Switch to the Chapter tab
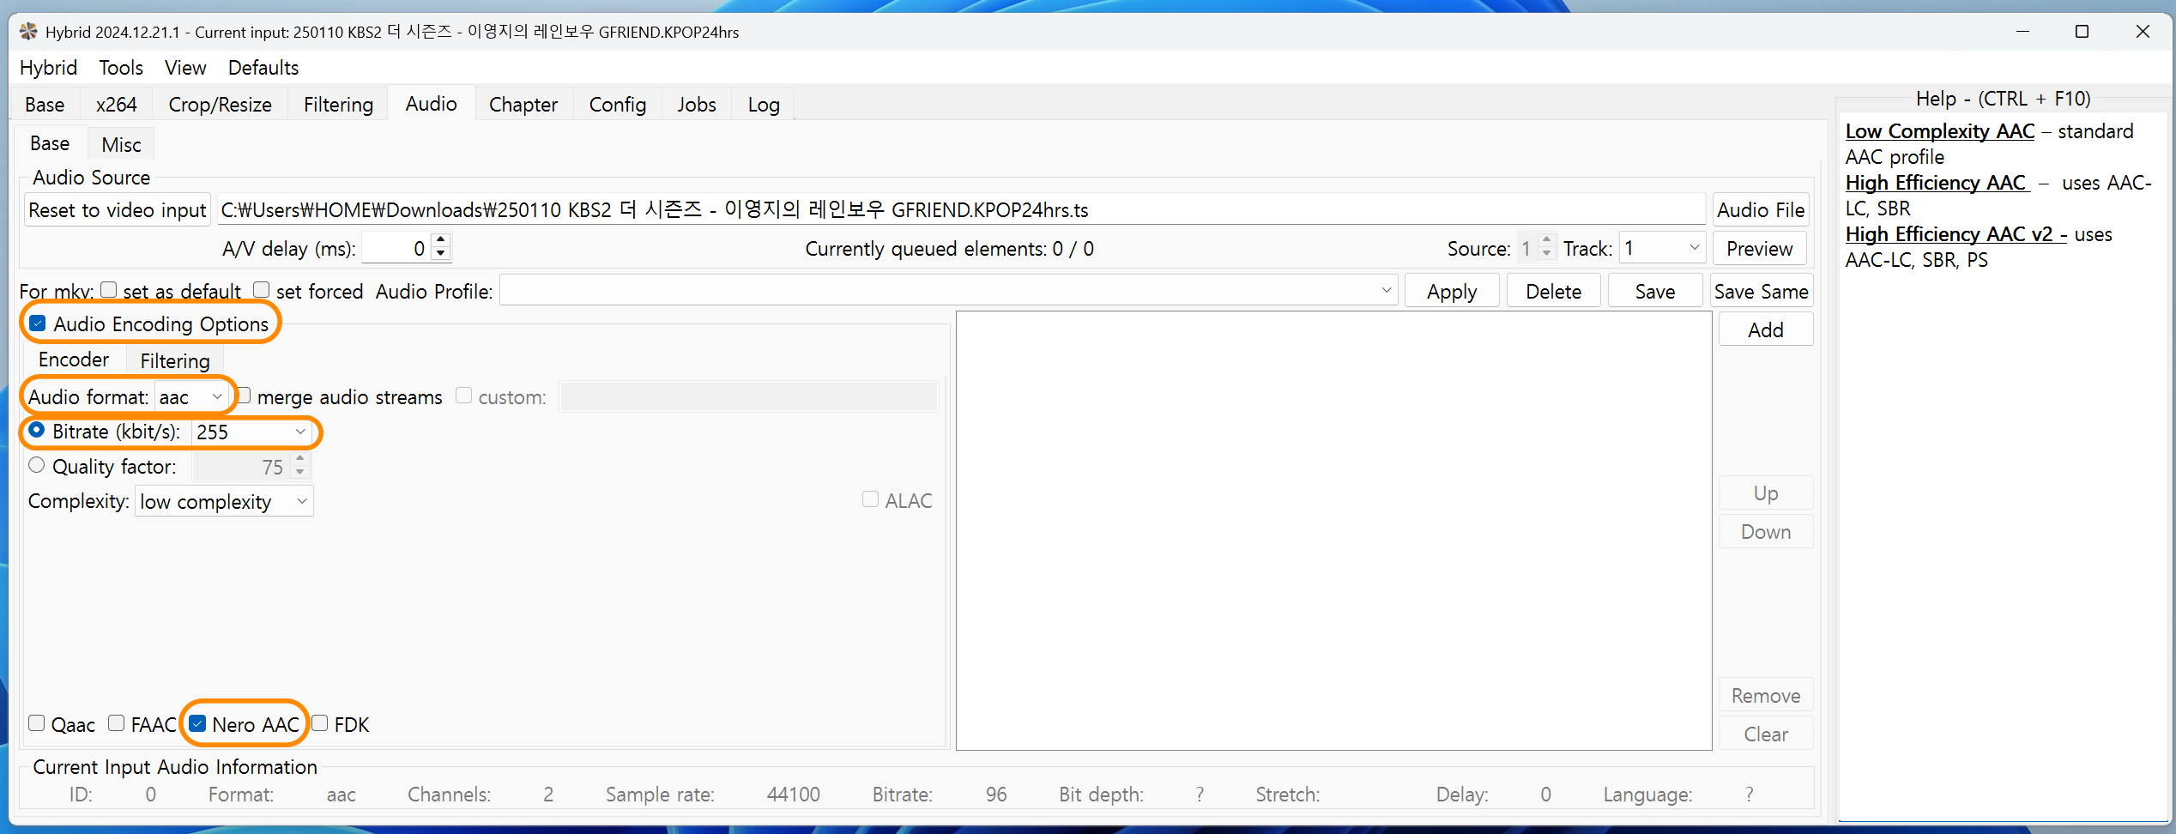This screenshot has width=2176, height=834. 523,105
